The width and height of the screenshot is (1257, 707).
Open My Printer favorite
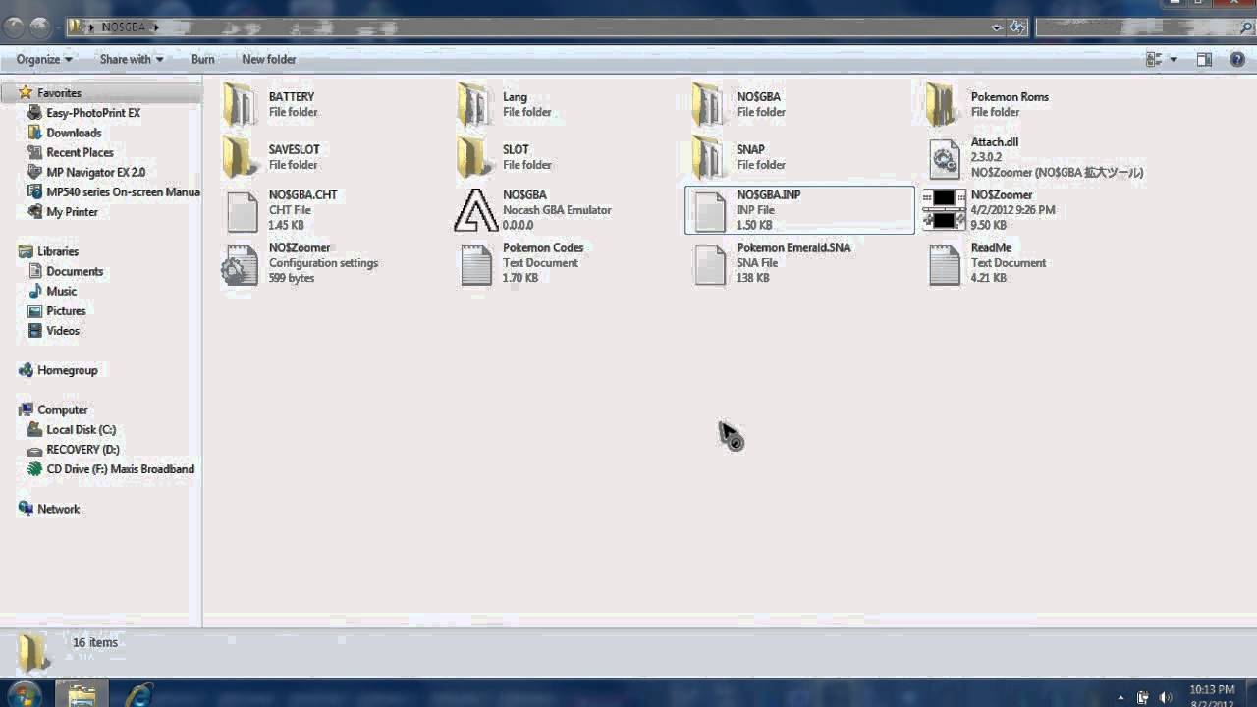72,212
